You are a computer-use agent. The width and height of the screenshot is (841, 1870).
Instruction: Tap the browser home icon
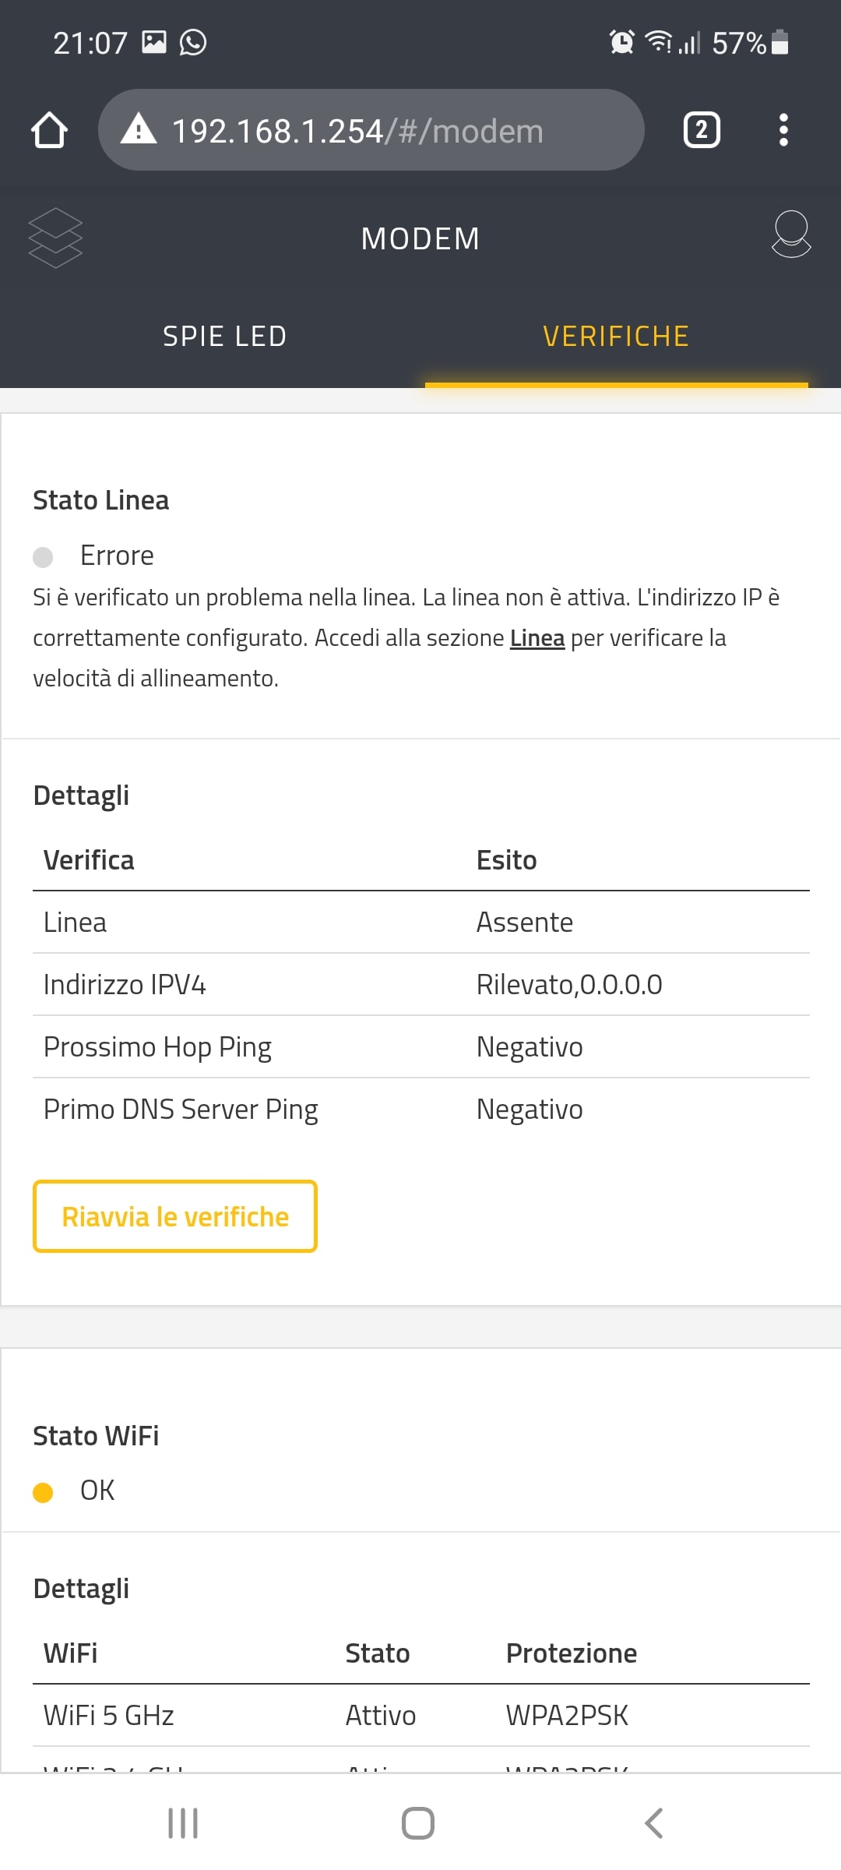(49, 130)
